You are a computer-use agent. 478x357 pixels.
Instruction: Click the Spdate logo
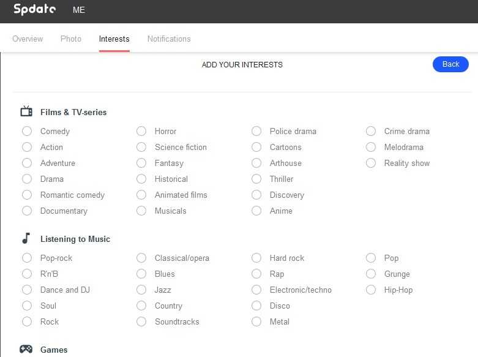[35, 9]
